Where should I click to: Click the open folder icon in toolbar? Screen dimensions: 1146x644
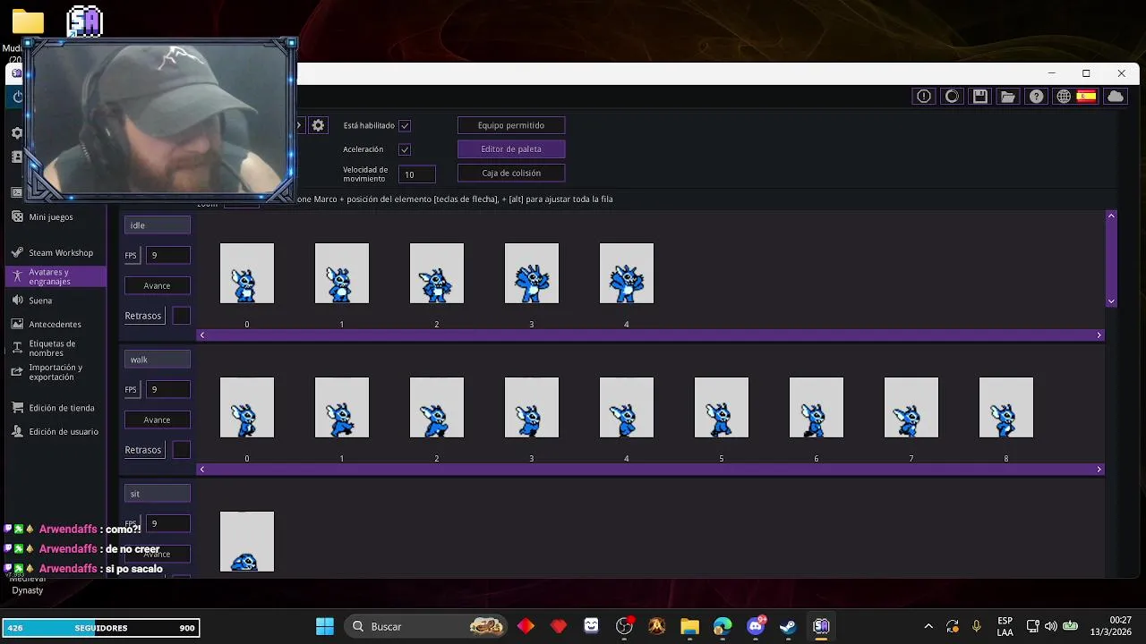(x=1008, y=97)
